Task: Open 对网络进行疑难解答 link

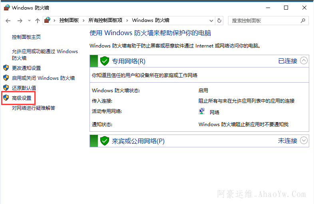Action: click(34, 108)
